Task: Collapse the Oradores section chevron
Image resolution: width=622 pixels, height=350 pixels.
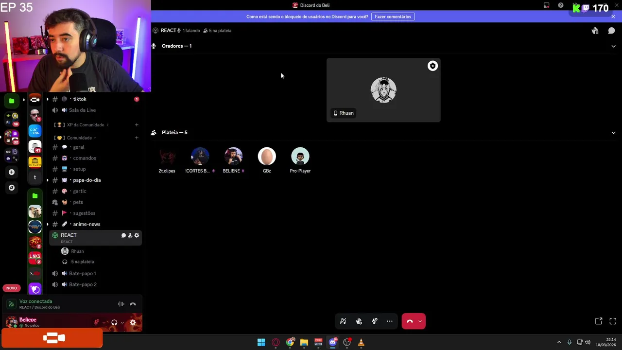Action: [613, 46]
